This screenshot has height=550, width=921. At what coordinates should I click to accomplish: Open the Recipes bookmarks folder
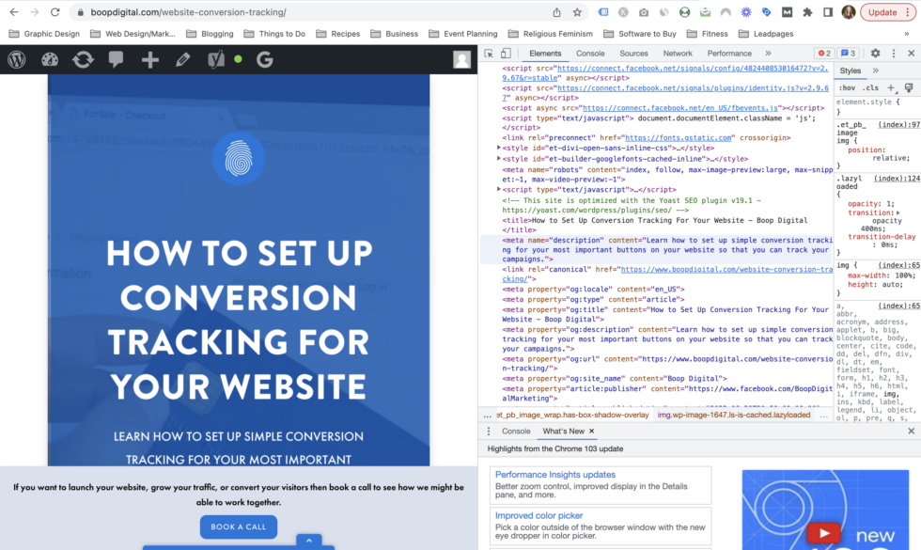[x=338, y=34]
